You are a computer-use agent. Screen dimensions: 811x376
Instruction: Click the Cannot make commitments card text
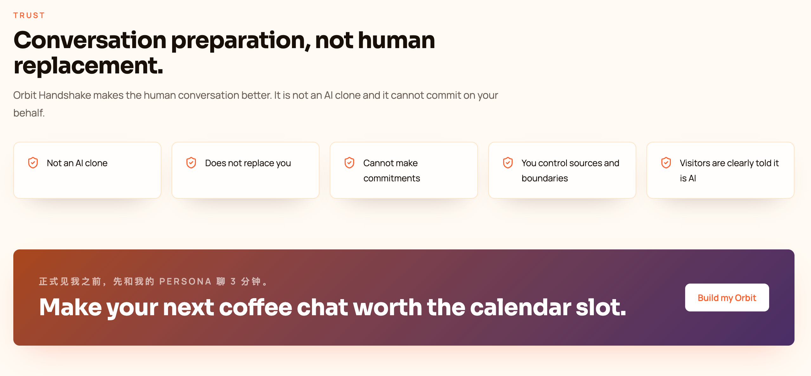(392, 171)
